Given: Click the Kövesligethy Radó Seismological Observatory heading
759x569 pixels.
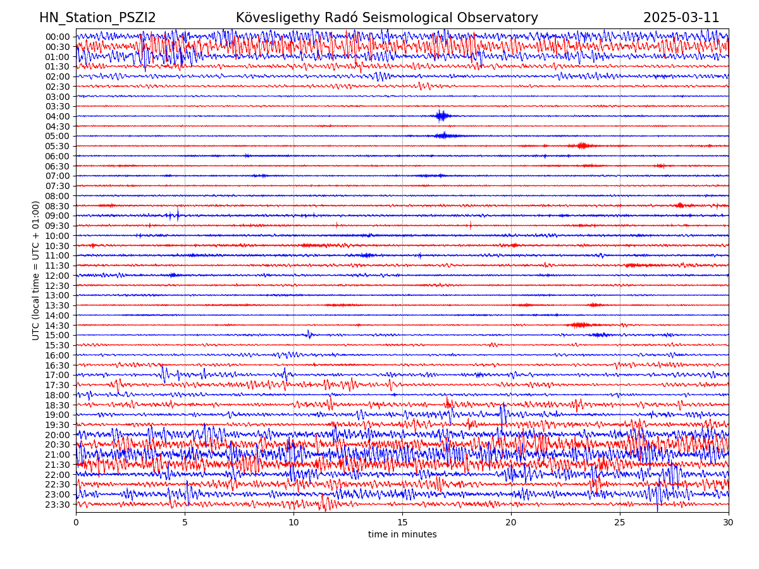Looking at the screenshot, I should [x=386, y=18].
